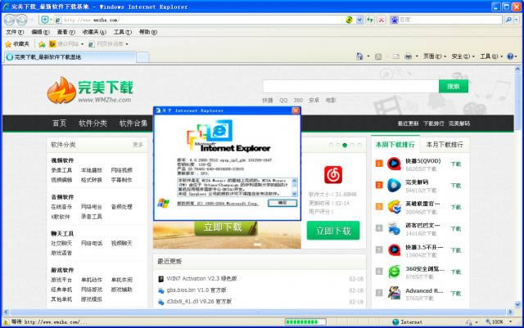
Task: Click the green 立即下载 button beside app info
Action: point(333,231)
